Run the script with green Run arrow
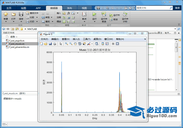 tap(94, 14)
